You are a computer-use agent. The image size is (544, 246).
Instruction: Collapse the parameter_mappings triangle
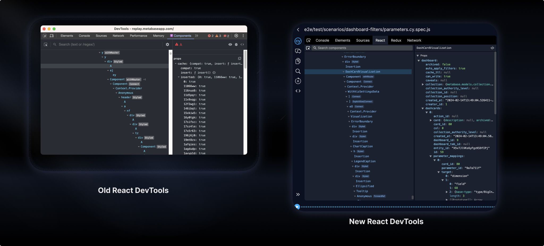tap(431, 156)
